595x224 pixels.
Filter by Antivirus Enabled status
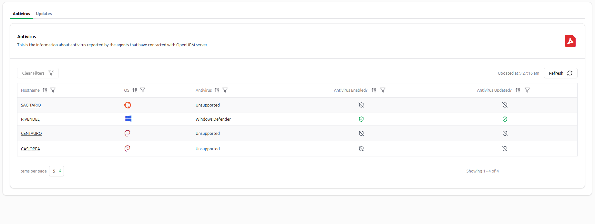coord(383,90)
